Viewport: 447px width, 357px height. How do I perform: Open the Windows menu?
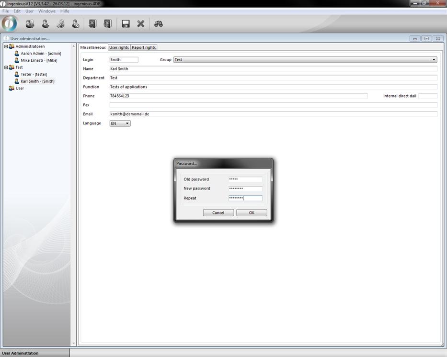pyautogui.click(x=47, y=11)
